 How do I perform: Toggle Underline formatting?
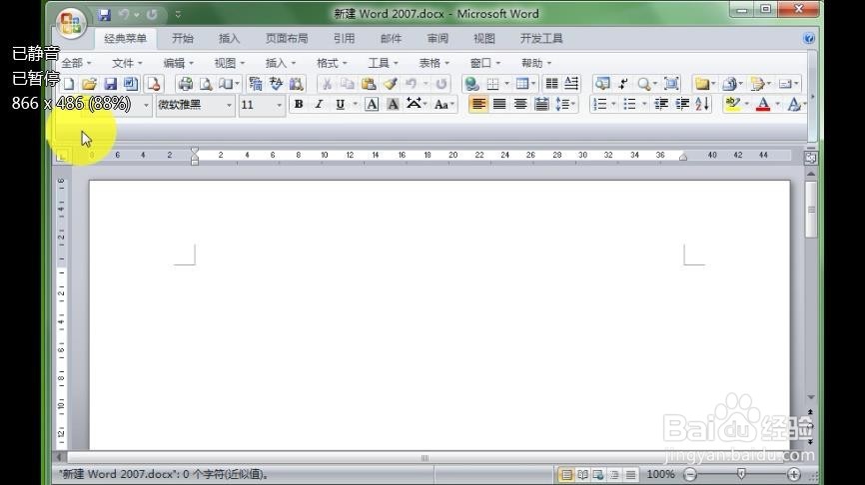coord(340,104)
